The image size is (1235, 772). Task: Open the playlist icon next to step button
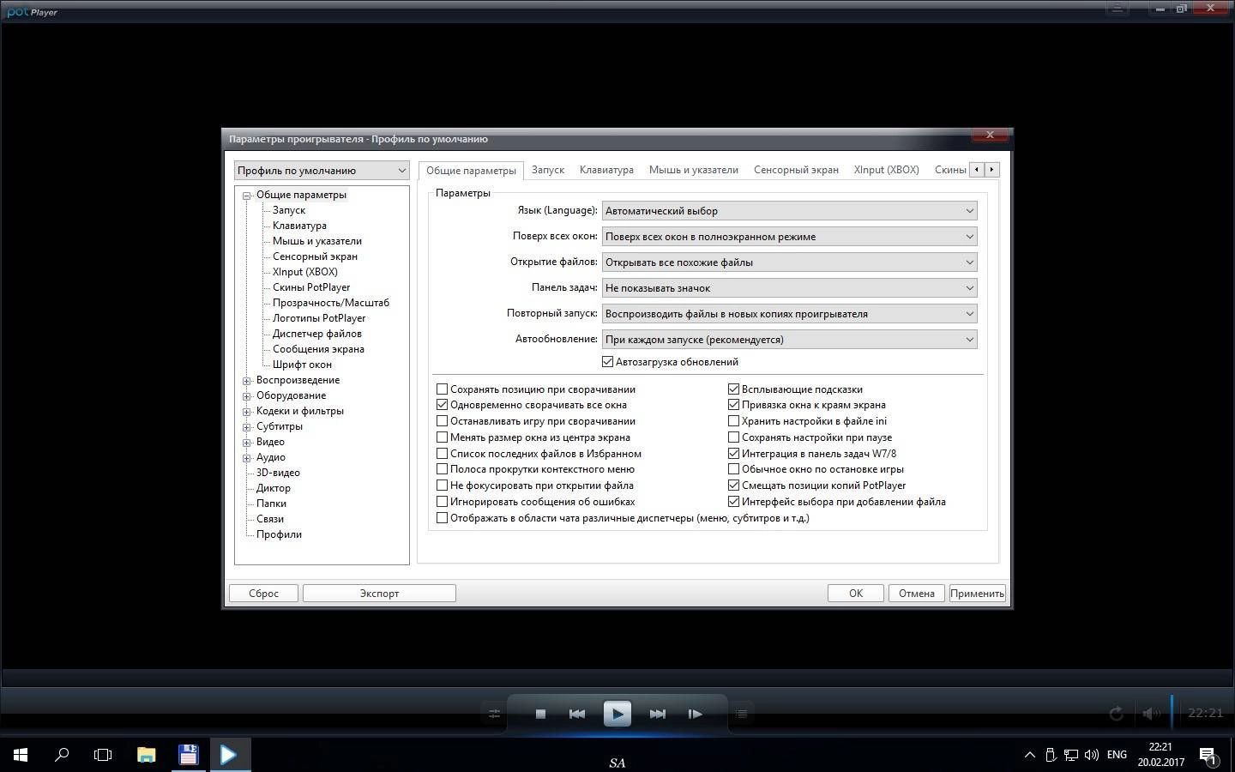point(742,714)
